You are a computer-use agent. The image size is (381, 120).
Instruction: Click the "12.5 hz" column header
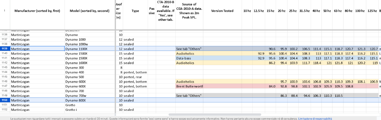[259, 11]
